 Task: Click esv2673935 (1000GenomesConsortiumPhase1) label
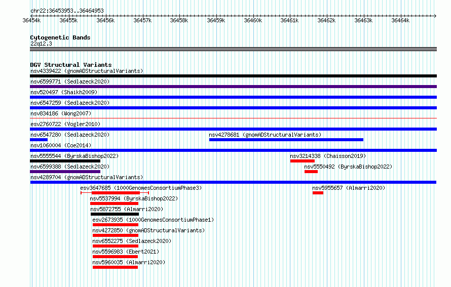153,220
